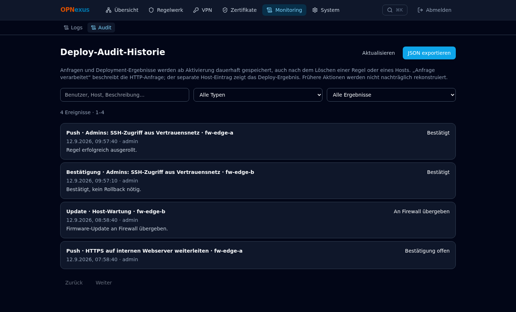
Task: Click 'Bestätigt, kein Rollback nötig.' text
Action: pyautogui.click(x=104, y=189)
